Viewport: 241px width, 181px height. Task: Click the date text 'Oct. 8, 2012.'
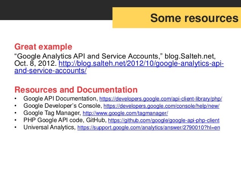click(x=36, y=63)
